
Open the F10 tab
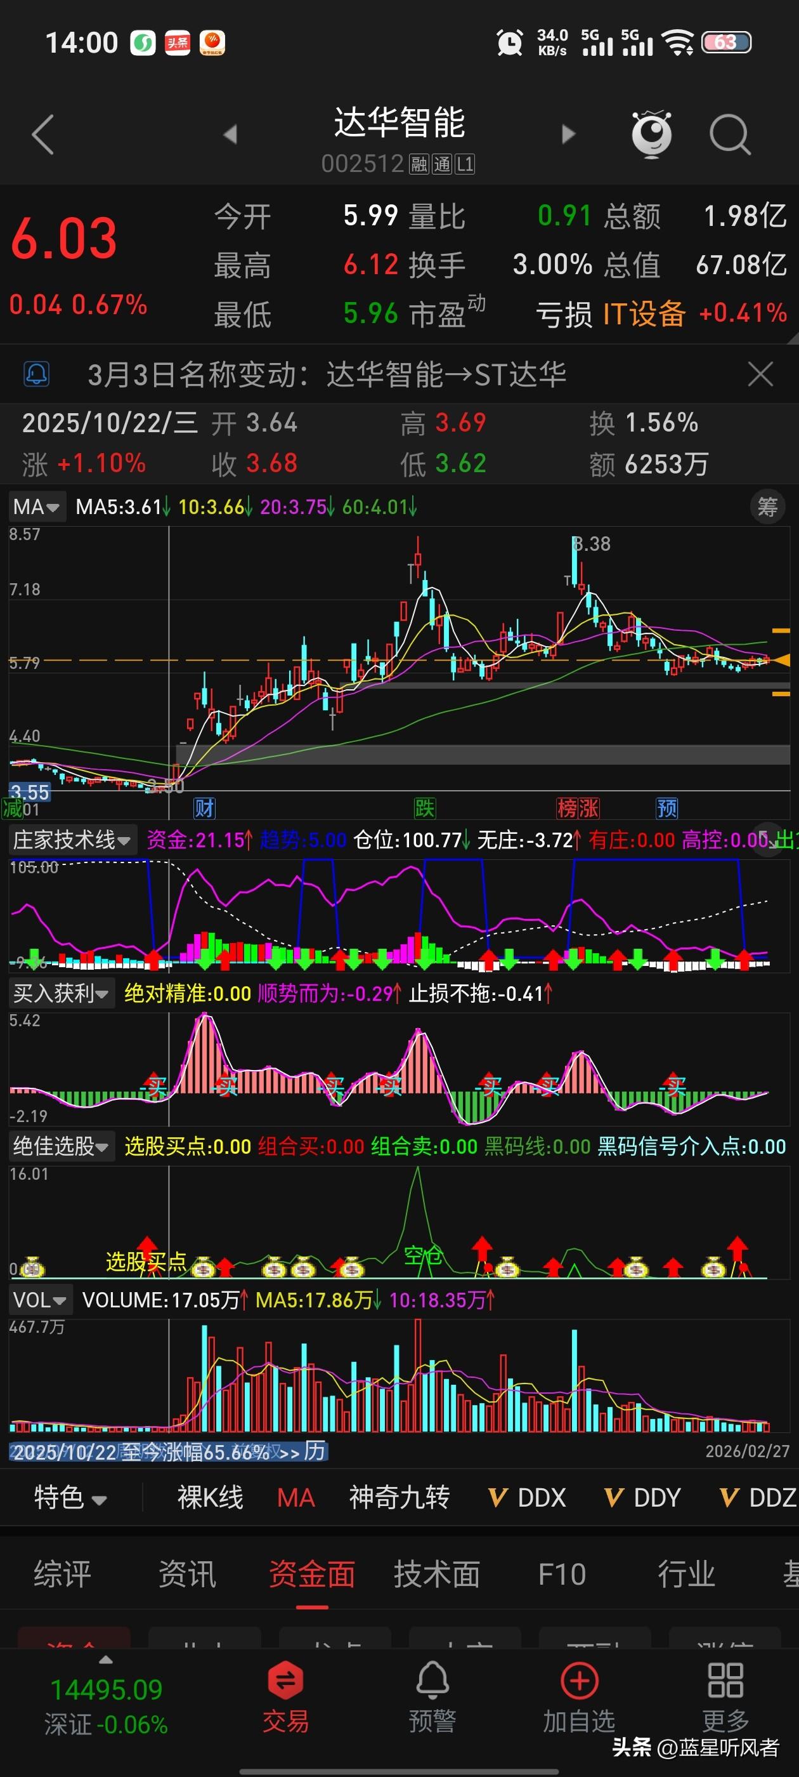coord(561,1575)
